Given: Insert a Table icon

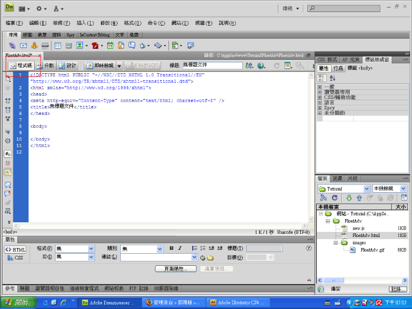Looking at the screenshot, I should pyautogui.click(x=58, y=46).
